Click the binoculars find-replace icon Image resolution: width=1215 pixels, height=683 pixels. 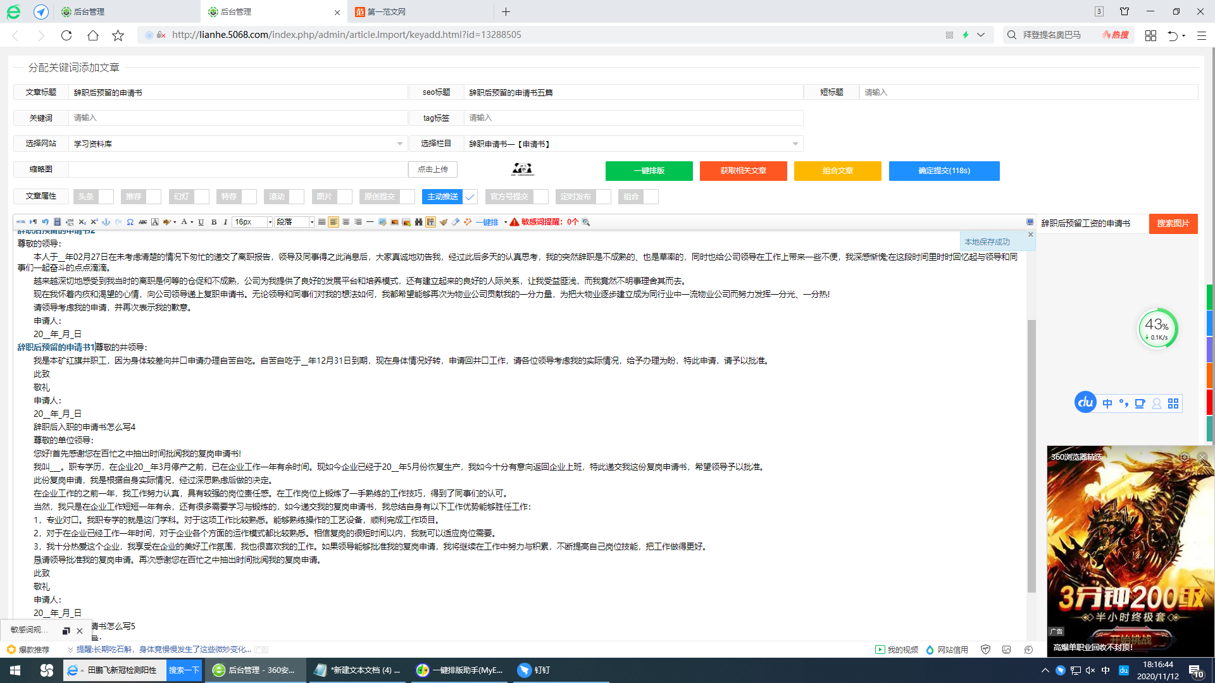pos(418,222)
